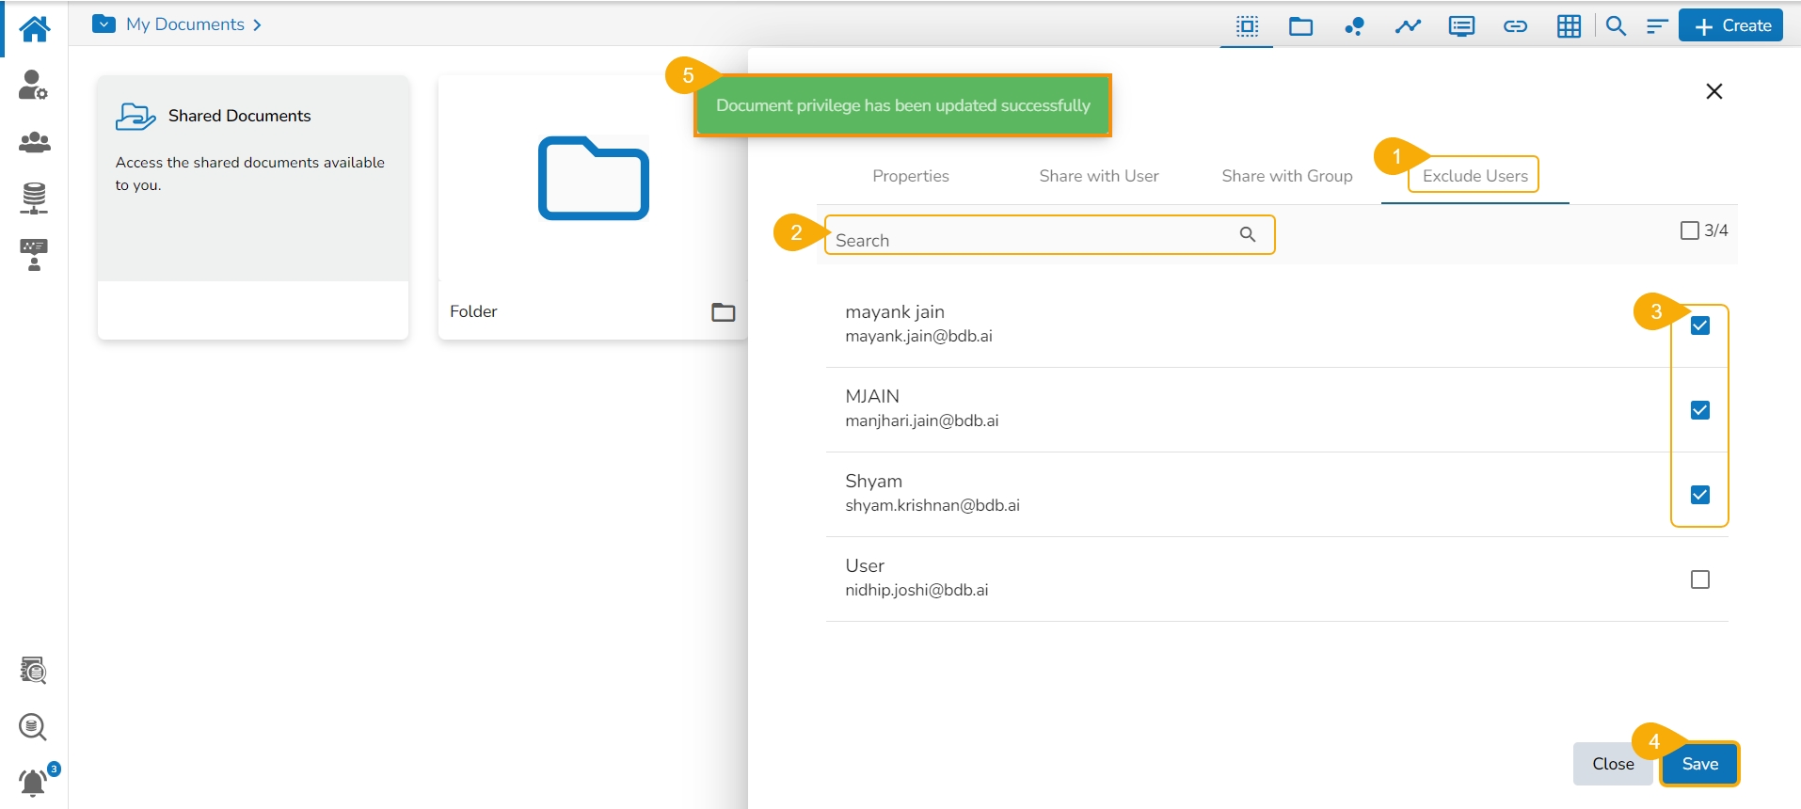The width and height of the screenshot is (1801, 809).
Task: Click the line chart toolbar icon
Action: pos(1408,26)
